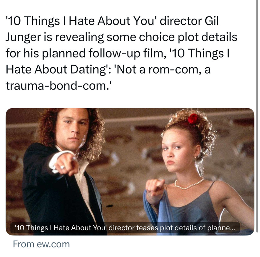260x257 pixels.
Task: Click the 'From ew.com' source link
Action: click(x=41, y=244)
